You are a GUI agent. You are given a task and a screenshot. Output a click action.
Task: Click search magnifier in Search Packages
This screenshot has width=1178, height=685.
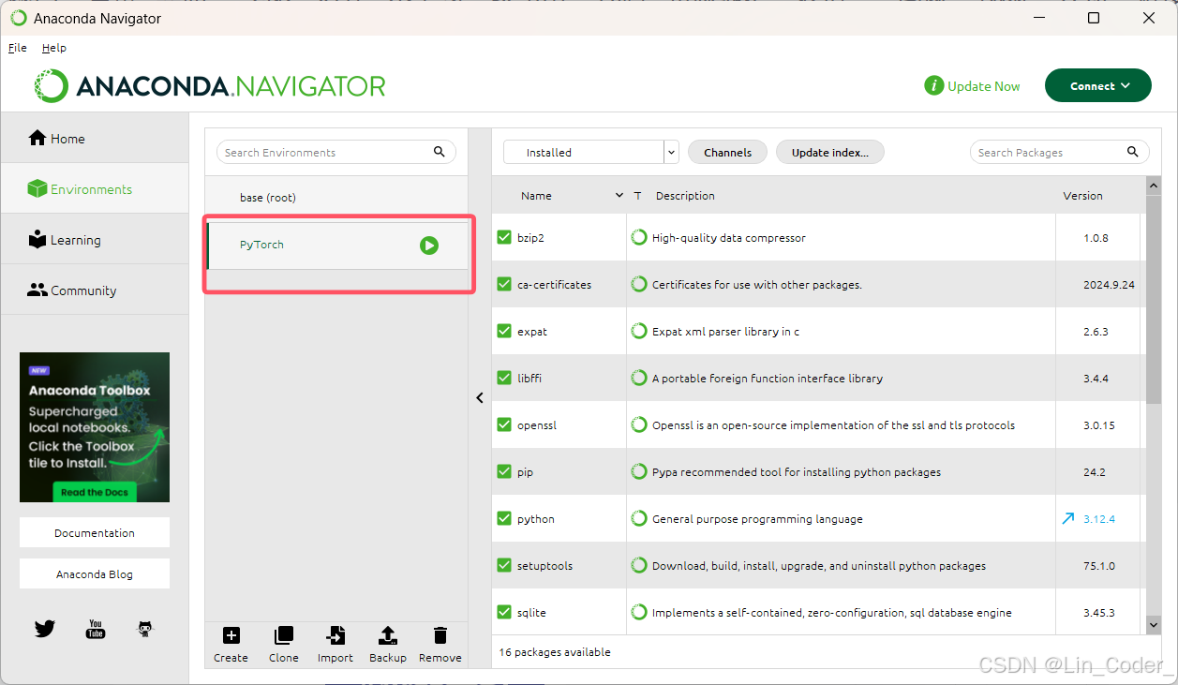(1132, 152)
